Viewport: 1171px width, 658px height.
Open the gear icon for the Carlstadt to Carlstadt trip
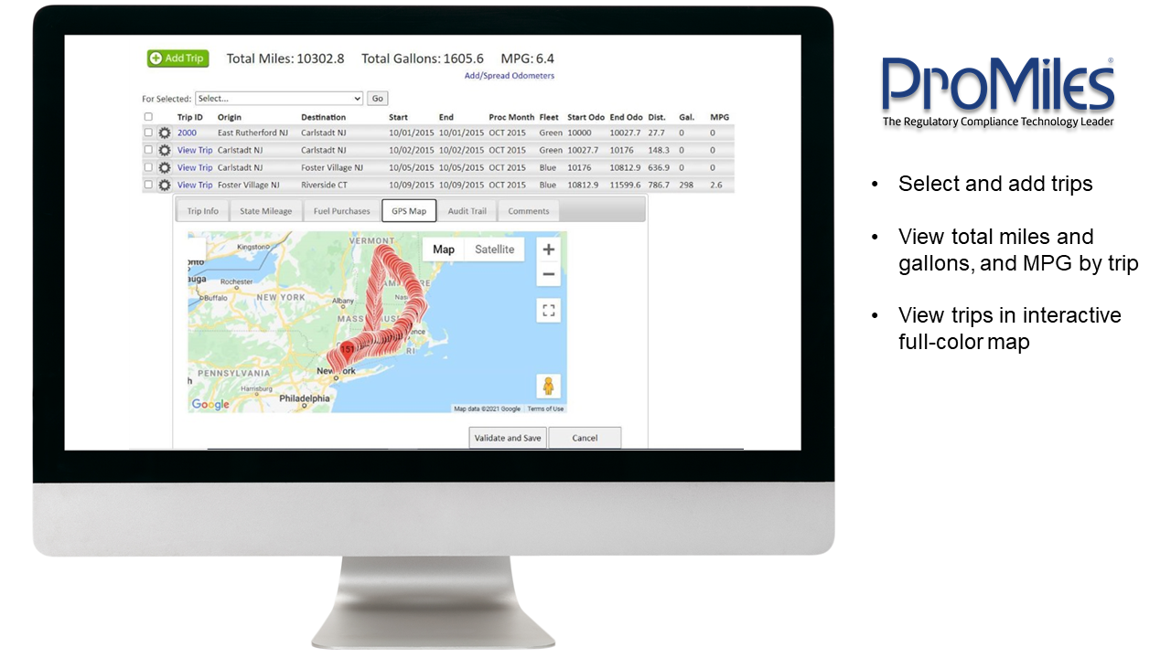[165, 151]
